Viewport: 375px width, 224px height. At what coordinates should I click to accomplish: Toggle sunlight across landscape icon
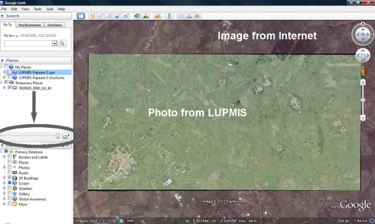[x=146, y=16]
